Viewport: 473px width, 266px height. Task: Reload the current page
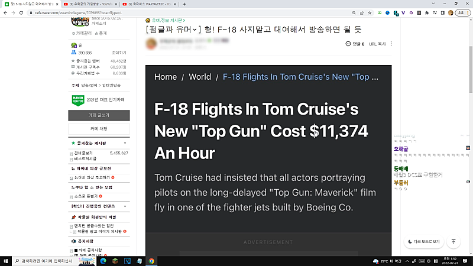pos(21,13)
